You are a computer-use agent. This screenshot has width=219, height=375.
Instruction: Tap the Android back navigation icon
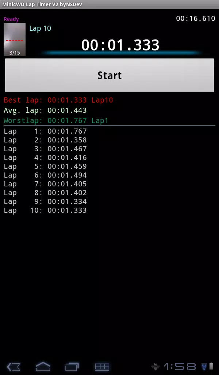(x=14, y=367)
